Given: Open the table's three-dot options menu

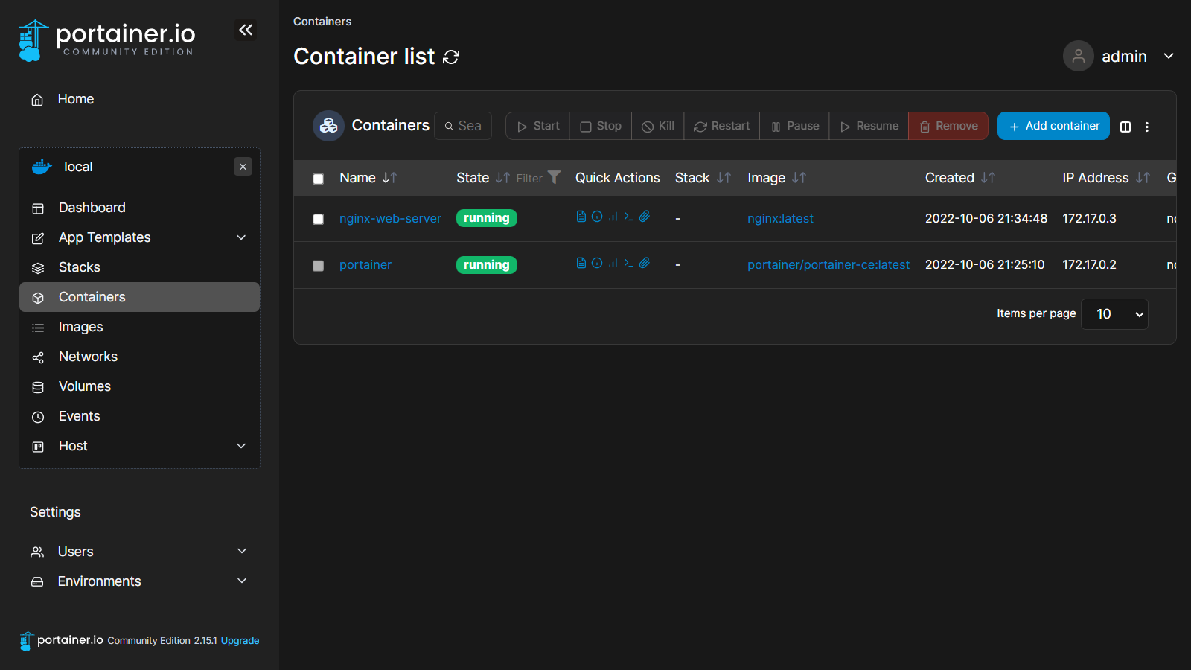Looking at the screenshot, I should pos(1147,127).
